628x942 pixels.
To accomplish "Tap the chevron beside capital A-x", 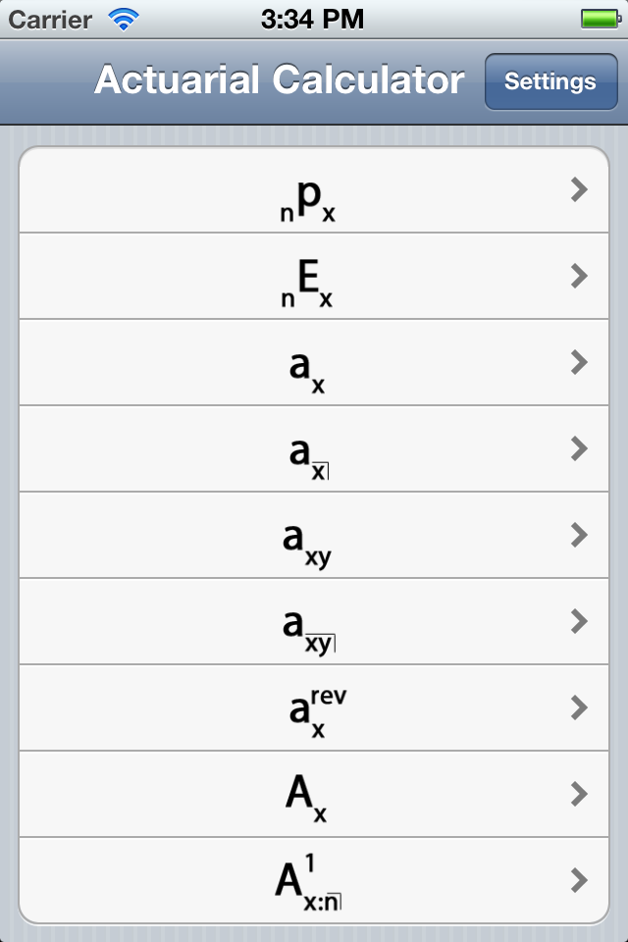I will 579,795.
